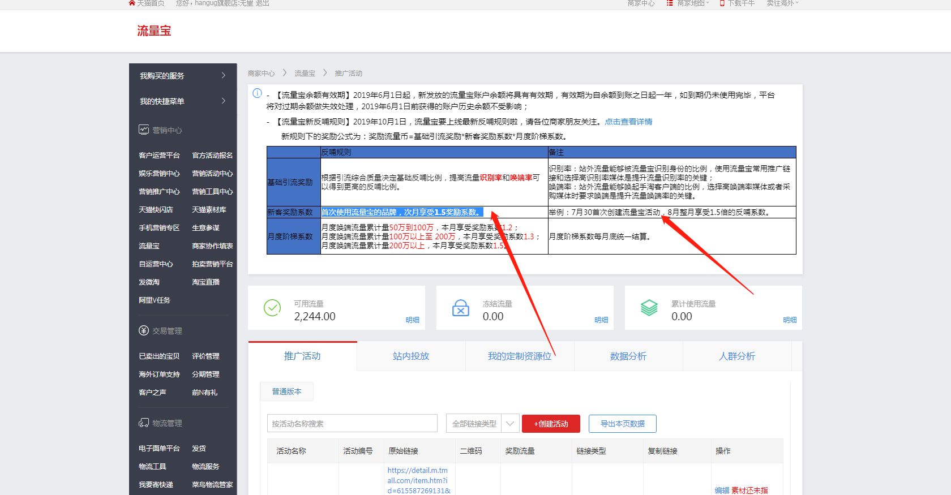Open 评价管理 in the sidebar
This screenshot has height=495, width=951.
(205, 356)
